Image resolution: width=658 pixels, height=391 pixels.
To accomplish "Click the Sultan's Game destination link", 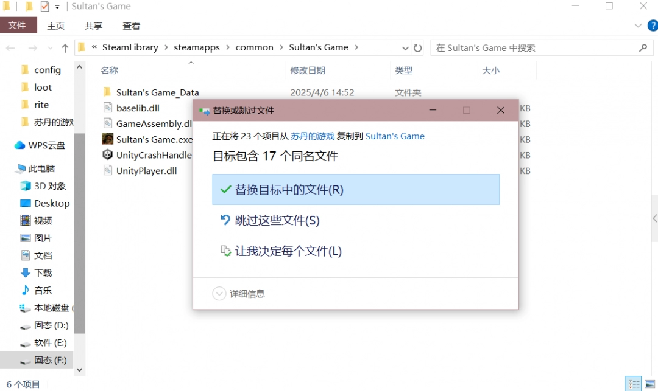I will (395, 136).
